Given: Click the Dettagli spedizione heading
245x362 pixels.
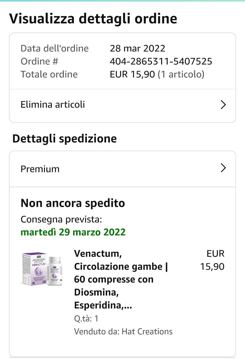Looking at the screenshot, I should [65, 139].
